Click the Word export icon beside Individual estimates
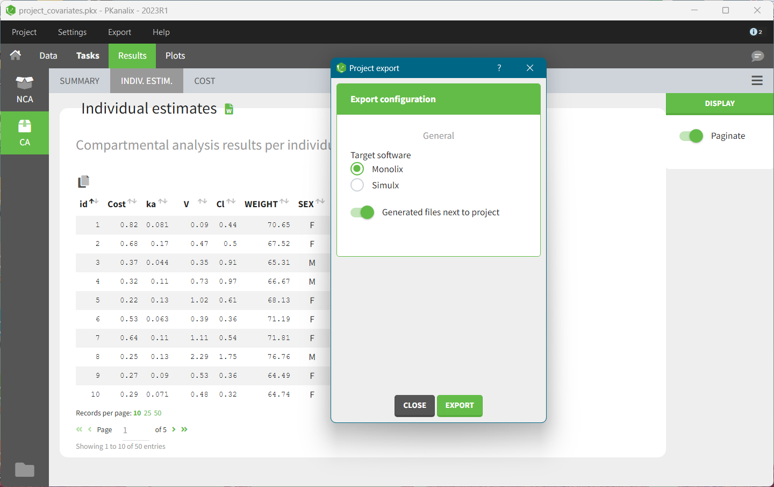The image size is (774, 487). (229, 109)
